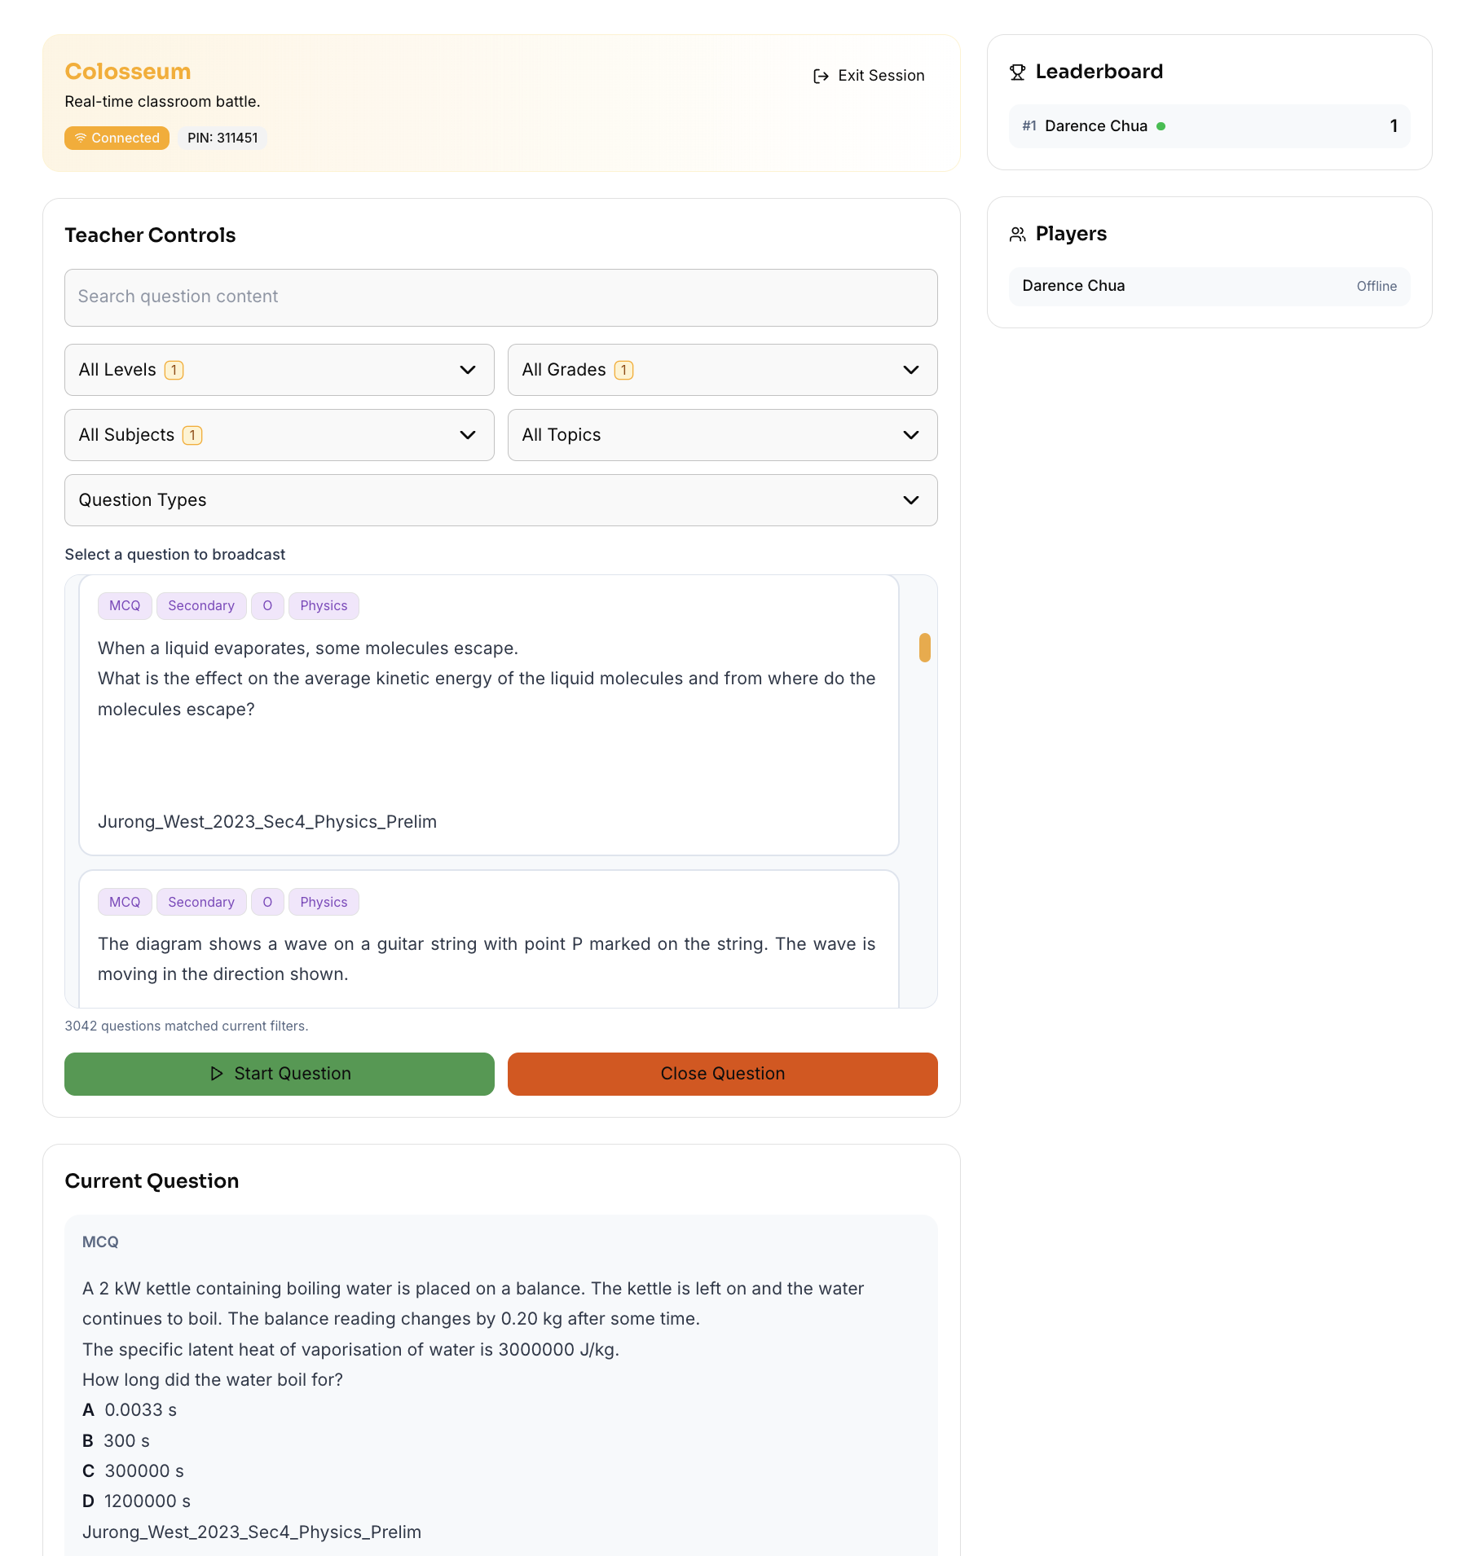
Task: Click answer option B 300 s
Action: [116, 1440]
